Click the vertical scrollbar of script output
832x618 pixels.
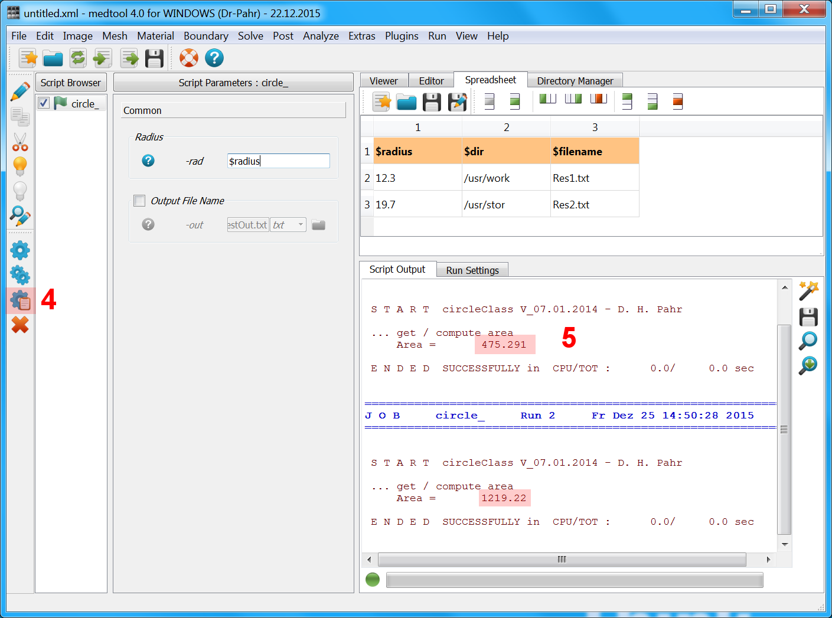pos(784,429)
